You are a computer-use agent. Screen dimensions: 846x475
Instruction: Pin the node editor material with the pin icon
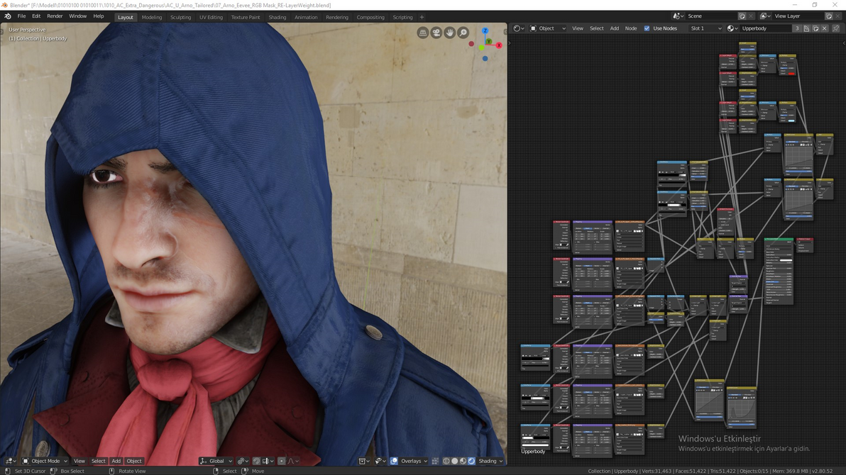tap(836, 28)
